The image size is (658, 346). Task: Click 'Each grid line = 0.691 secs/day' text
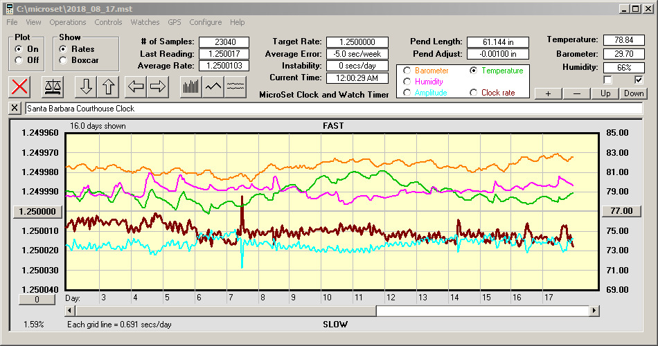click(x=119, y=324)
